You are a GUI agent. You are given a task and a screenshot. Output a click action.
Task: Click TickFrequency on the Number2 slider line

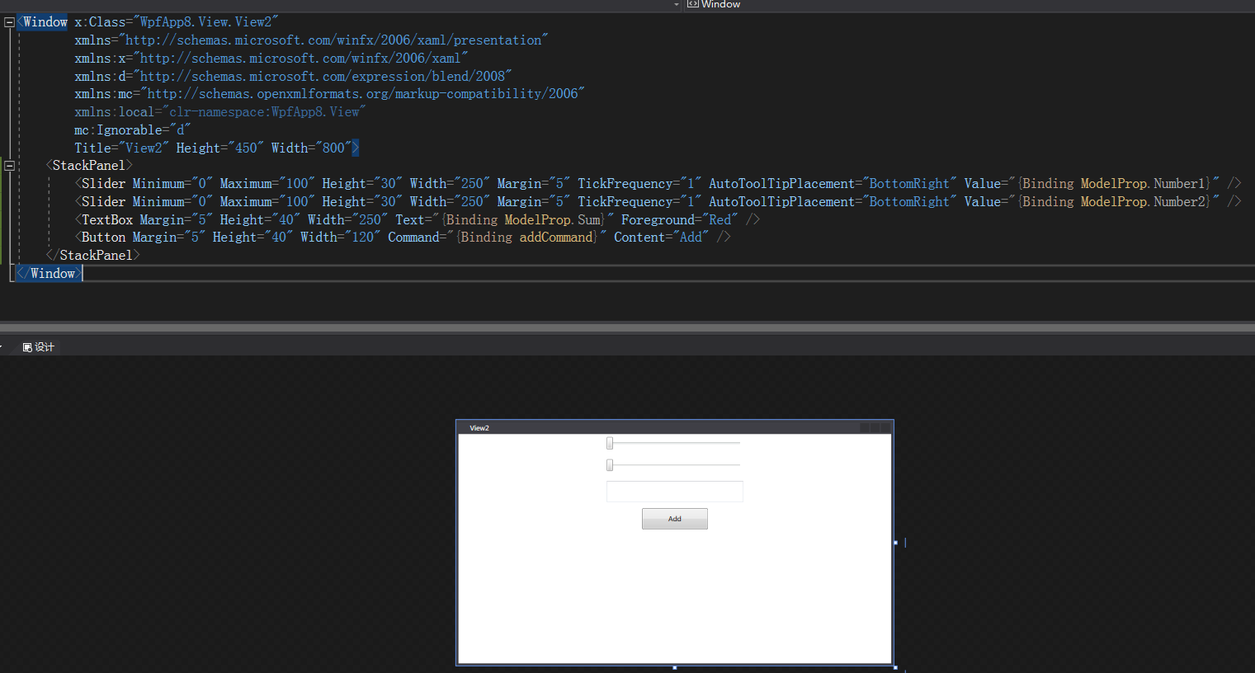625,202
